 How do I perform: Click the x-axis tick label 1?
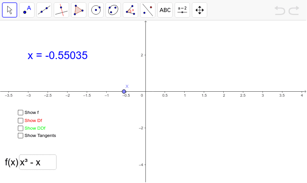pos(185,95)
